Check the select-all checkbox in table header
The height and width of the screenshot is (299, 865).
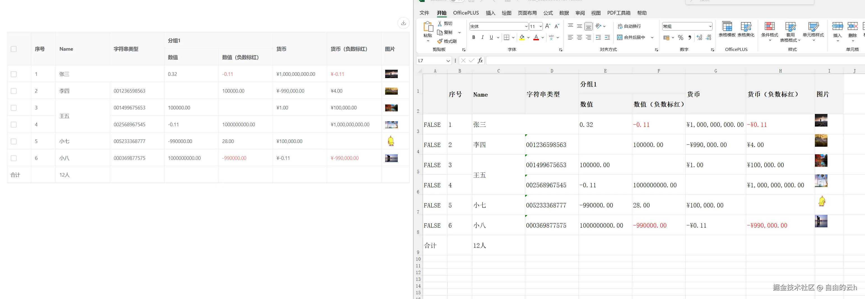[13, 49]
